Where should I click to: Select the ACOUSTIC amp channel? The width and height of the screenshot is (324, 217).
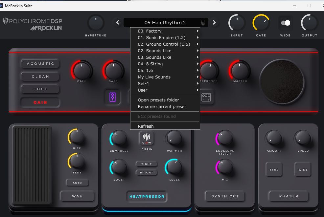40,64
